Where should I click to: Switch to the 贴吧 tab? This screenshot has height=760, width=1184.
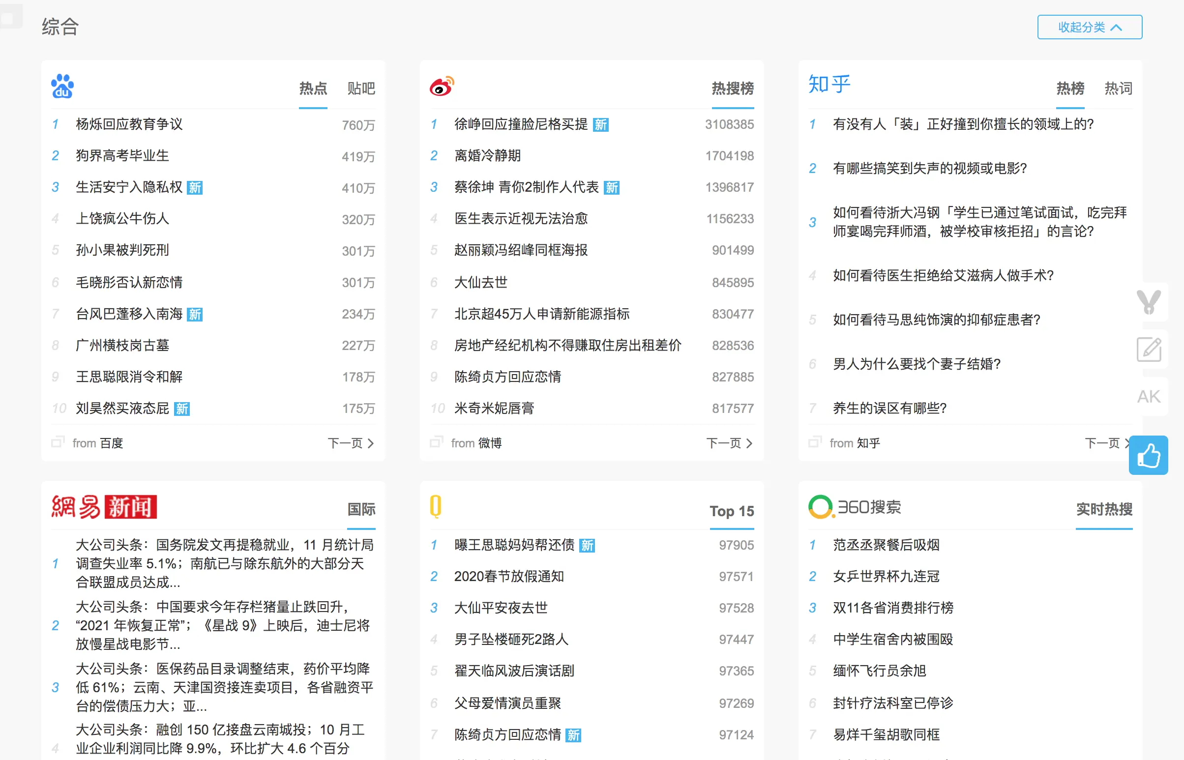(361, 89)
